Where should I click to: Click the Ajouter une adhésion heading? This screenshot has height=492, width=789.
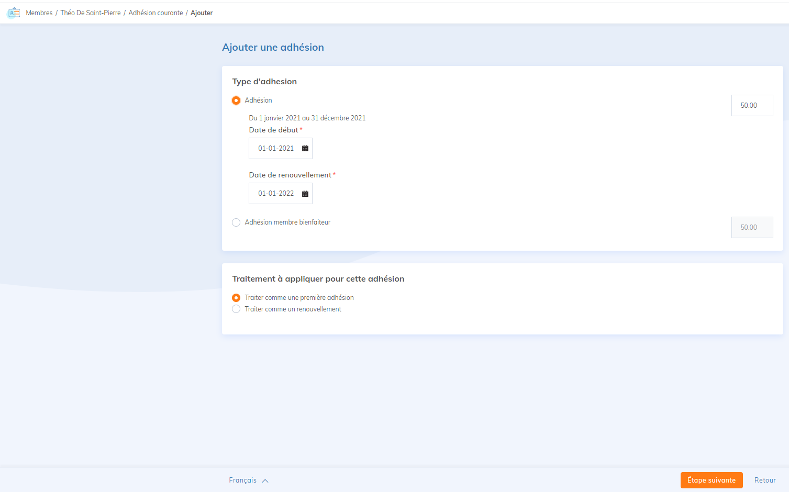(273, 48)
